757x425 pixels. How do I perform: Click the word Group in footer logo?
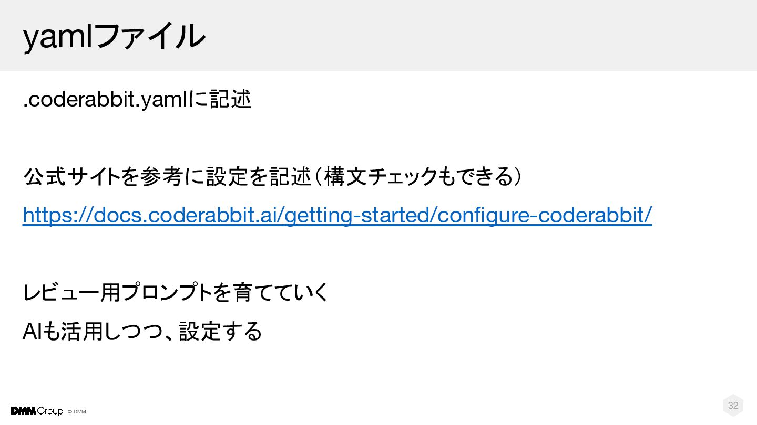coord(50,411)
